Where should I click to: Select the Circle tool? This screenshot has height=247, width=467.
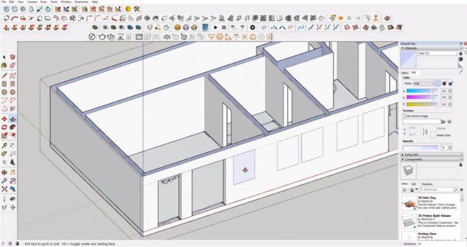4,92
